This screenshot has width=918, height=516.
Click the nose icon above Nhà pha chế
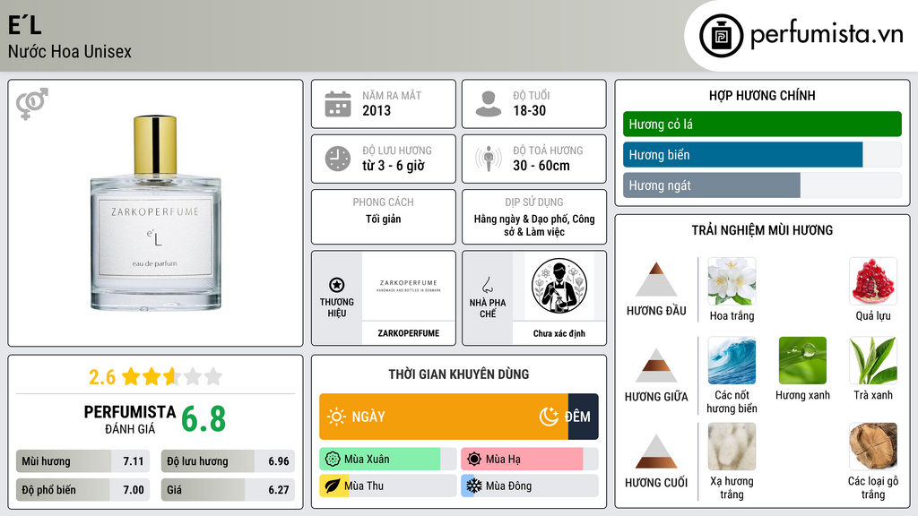(487, 285)
